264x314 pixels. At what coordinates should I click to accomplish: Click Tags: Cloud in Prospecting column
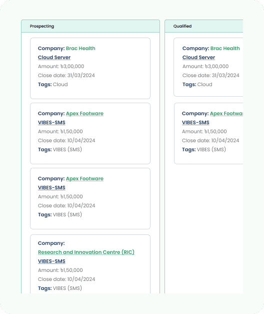coord(53,84)
